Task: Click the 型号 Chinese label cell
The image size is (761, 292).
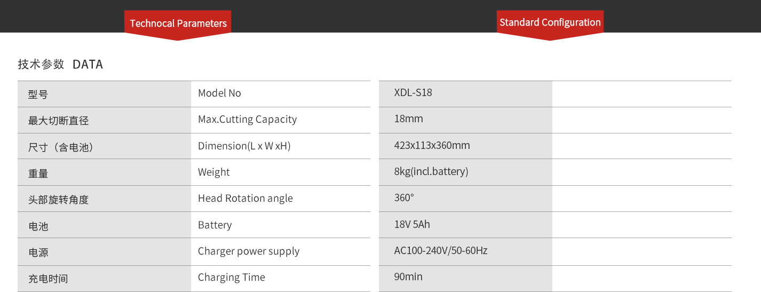Action: click(38, 94)
